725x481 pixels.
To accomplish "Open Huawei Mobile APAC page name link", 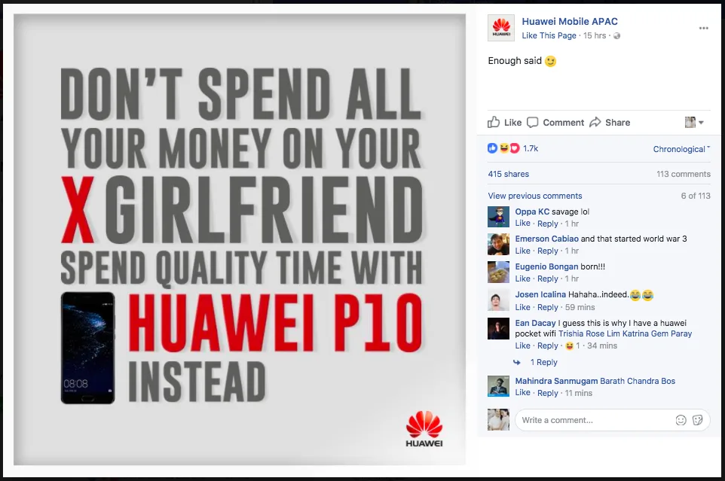I will pos(570,21).
